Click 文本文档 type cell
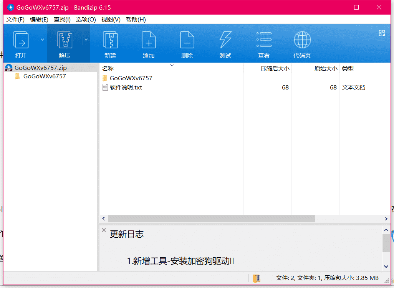 (x=354, y=88)
